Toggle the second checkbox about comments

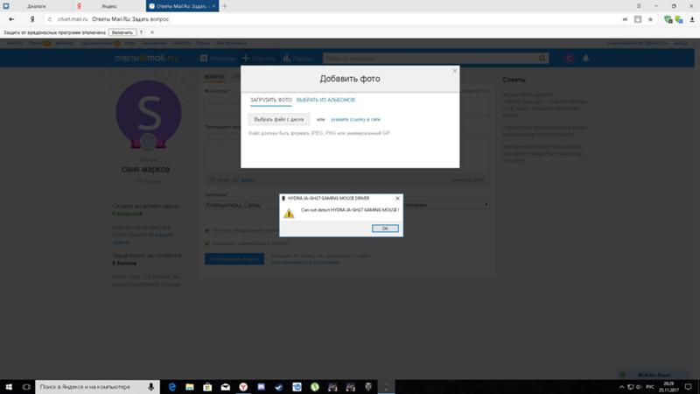click(x=206, y=243)
